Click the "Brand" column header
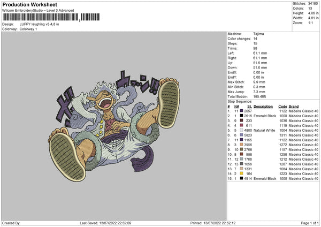Viewport: 321px width, 227px height. (294, 107)
